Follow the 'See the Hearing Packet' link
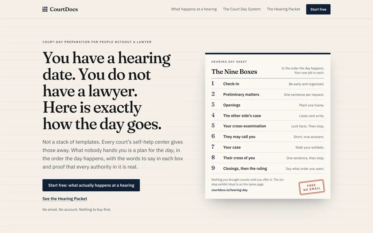 point(65,199)
